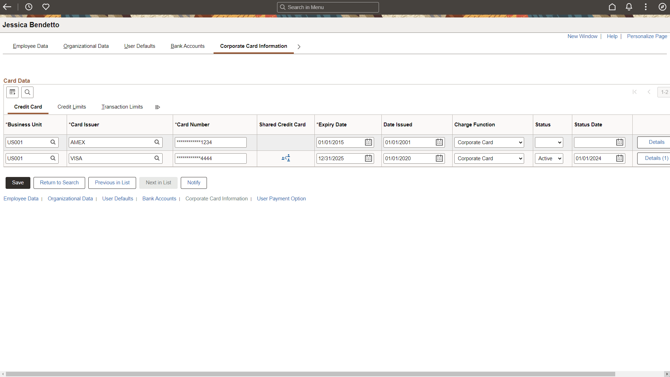The width and height of the screenshot is (670, 377).
Task: Click the Save button
Action: 18,183
